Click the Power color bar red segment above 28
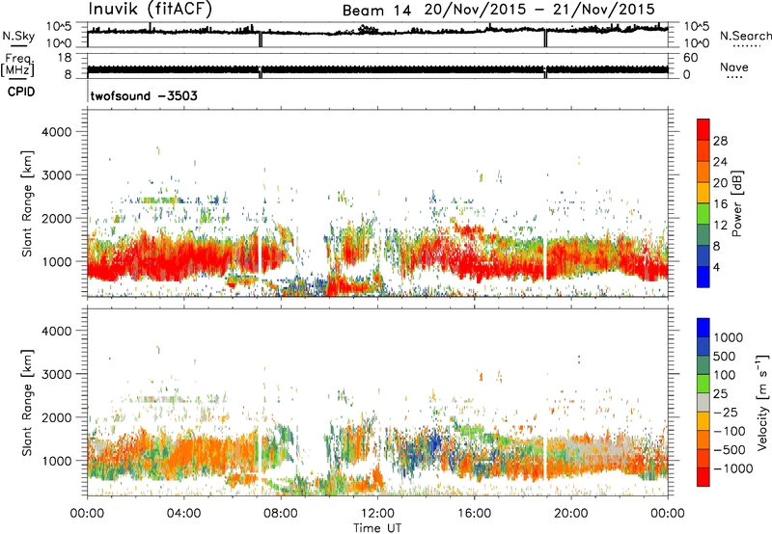This screenshot has height=534, width=772. [703, 129]
